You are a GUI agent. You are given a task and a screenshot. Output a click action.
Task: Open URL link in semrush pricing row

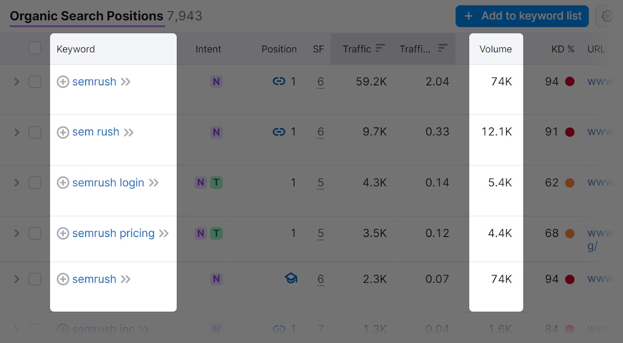point(601,239)
